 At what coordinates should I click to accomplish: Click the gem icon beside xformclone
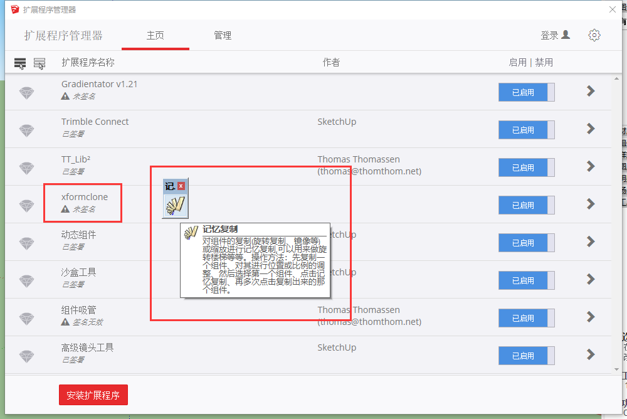[27, 206]
